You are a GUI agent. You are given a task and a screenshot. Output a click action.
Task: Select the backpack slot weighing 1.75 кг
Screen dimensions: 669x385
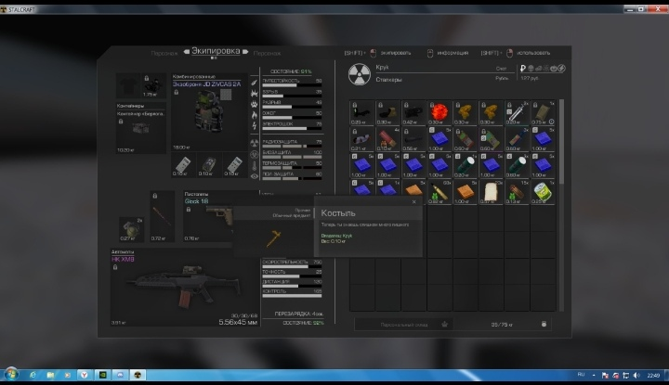coord(152,85)
